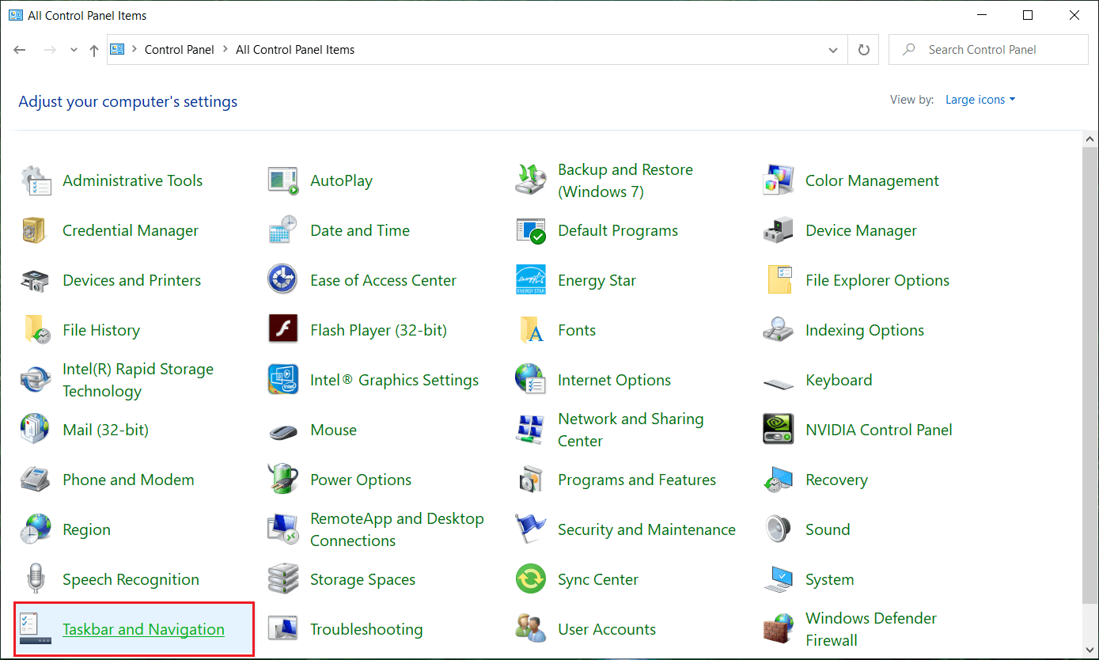
Task: Open the Fonts folder icon
Action: [x=531, y=330]
